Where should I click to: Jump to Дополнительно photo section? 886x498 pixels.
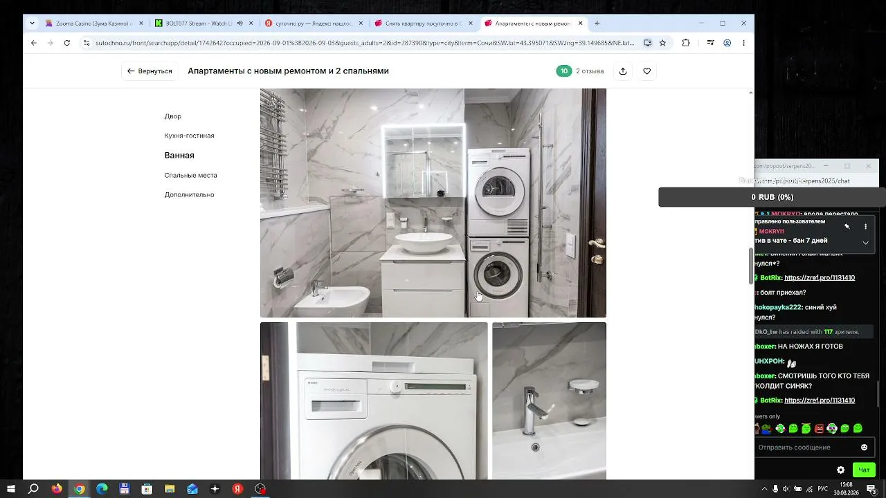pos(190,194)
